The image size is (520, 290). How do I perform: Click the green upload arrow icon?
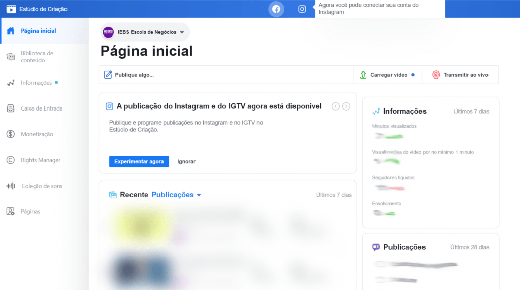coord(363,75)
